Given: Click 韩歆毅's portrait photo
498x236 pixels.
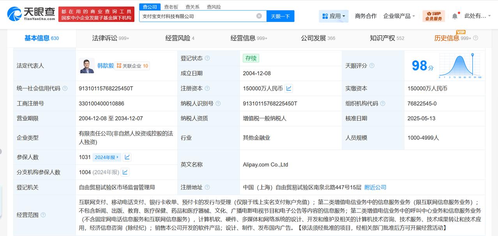Looking at the screenshot, I should [87, 66].
